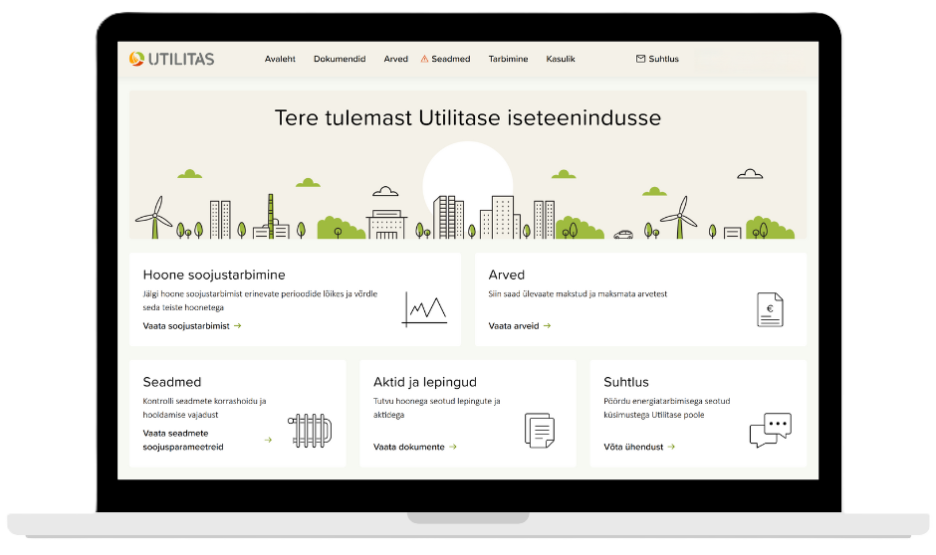Click the Hoone soojustarbimine card heading
936x555 pixels.
[214, 275]
